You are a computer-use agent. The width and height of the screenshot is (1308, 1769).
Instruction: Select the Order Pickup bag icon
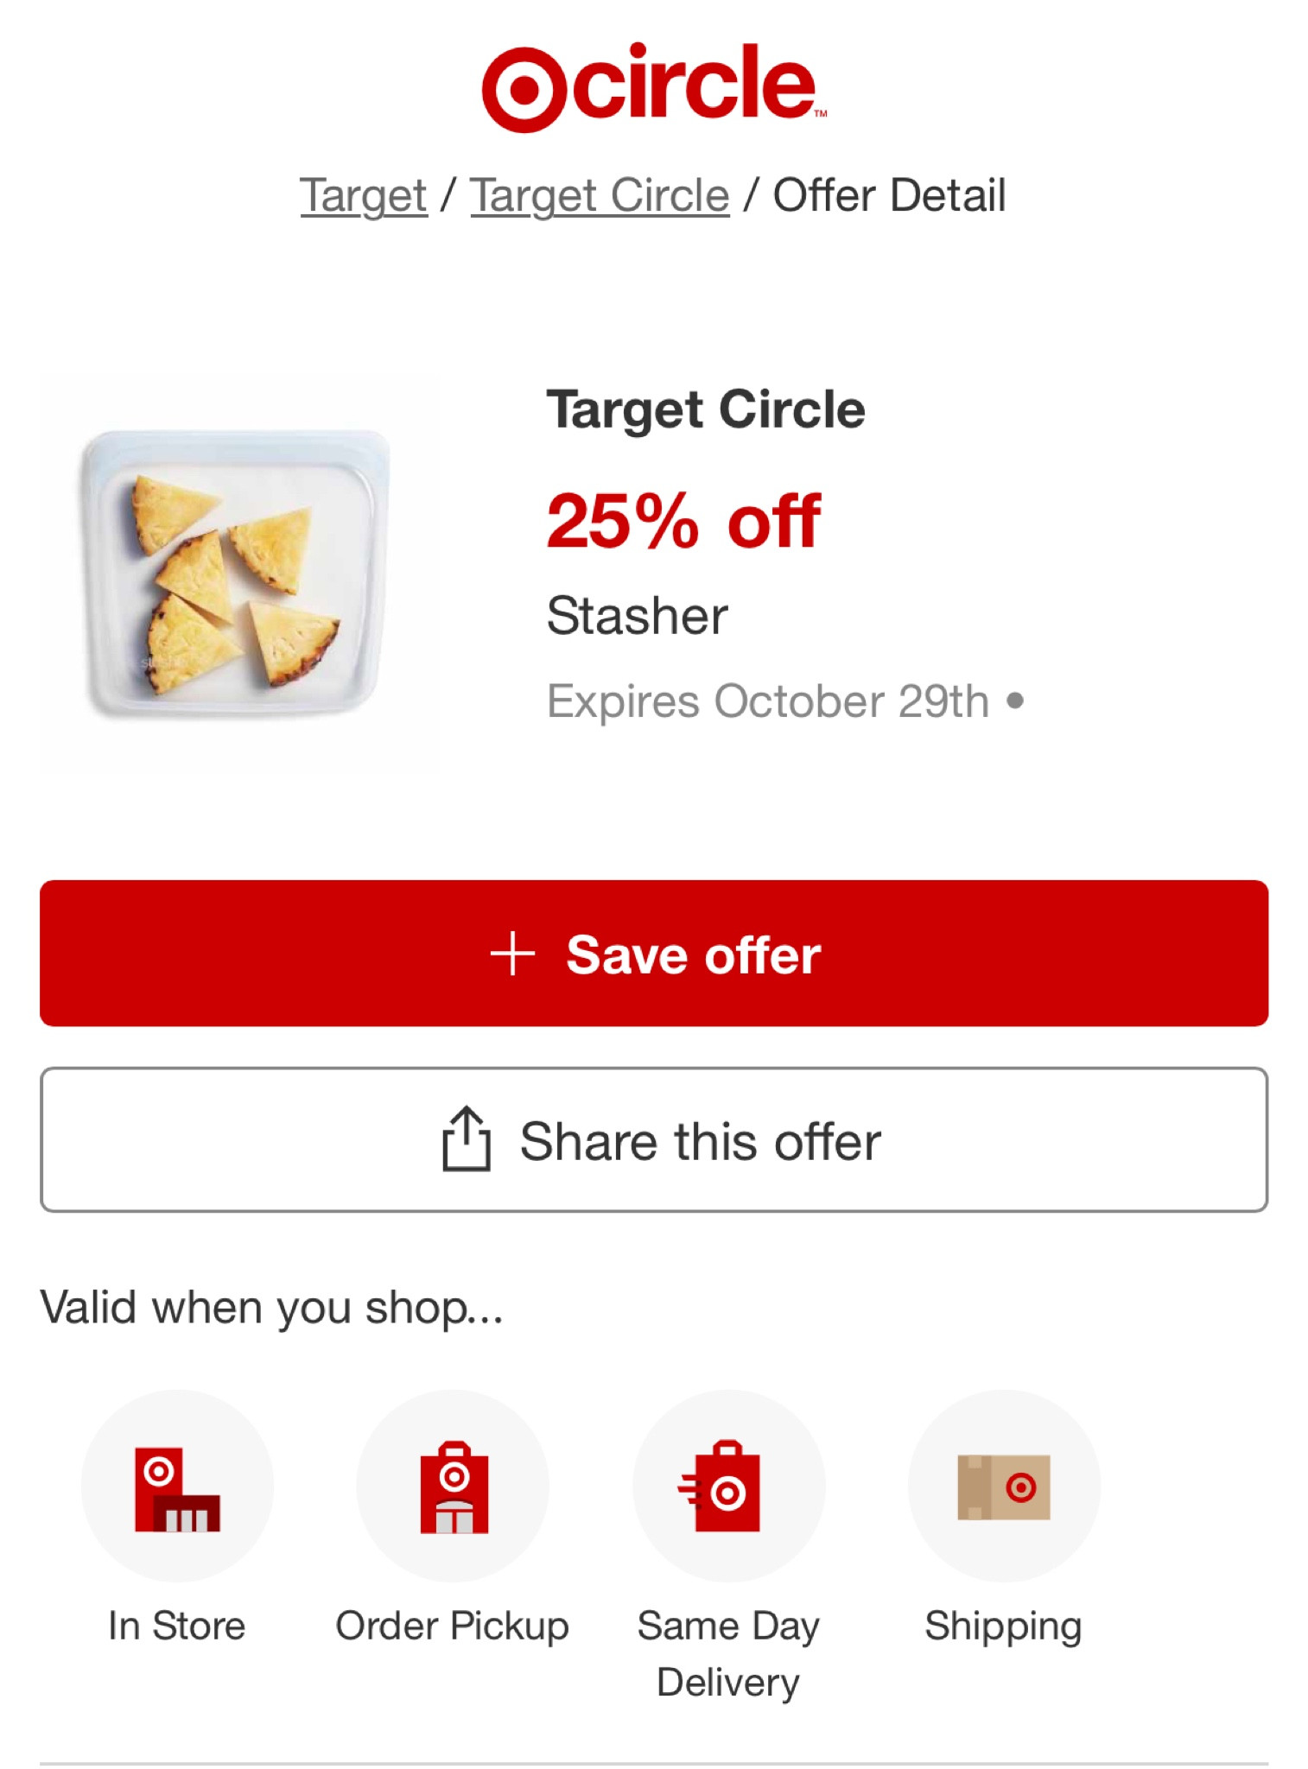tap(454, 1487)
